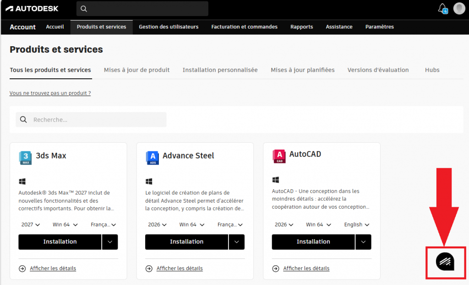Click the Vous ne trouvez pas un produit link

coord(50,93)
